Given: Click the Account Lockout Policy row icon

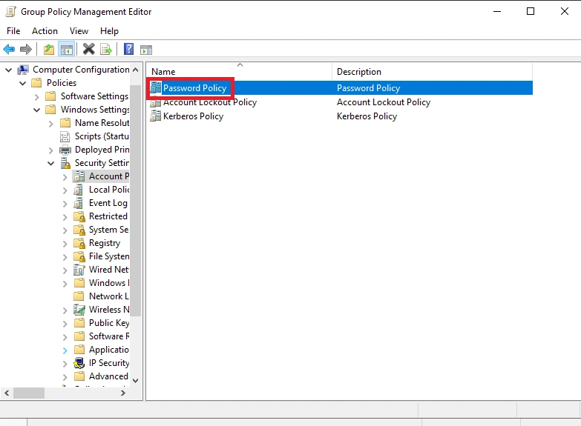Looking at the screenshot, I should click(x=156, y=102).
